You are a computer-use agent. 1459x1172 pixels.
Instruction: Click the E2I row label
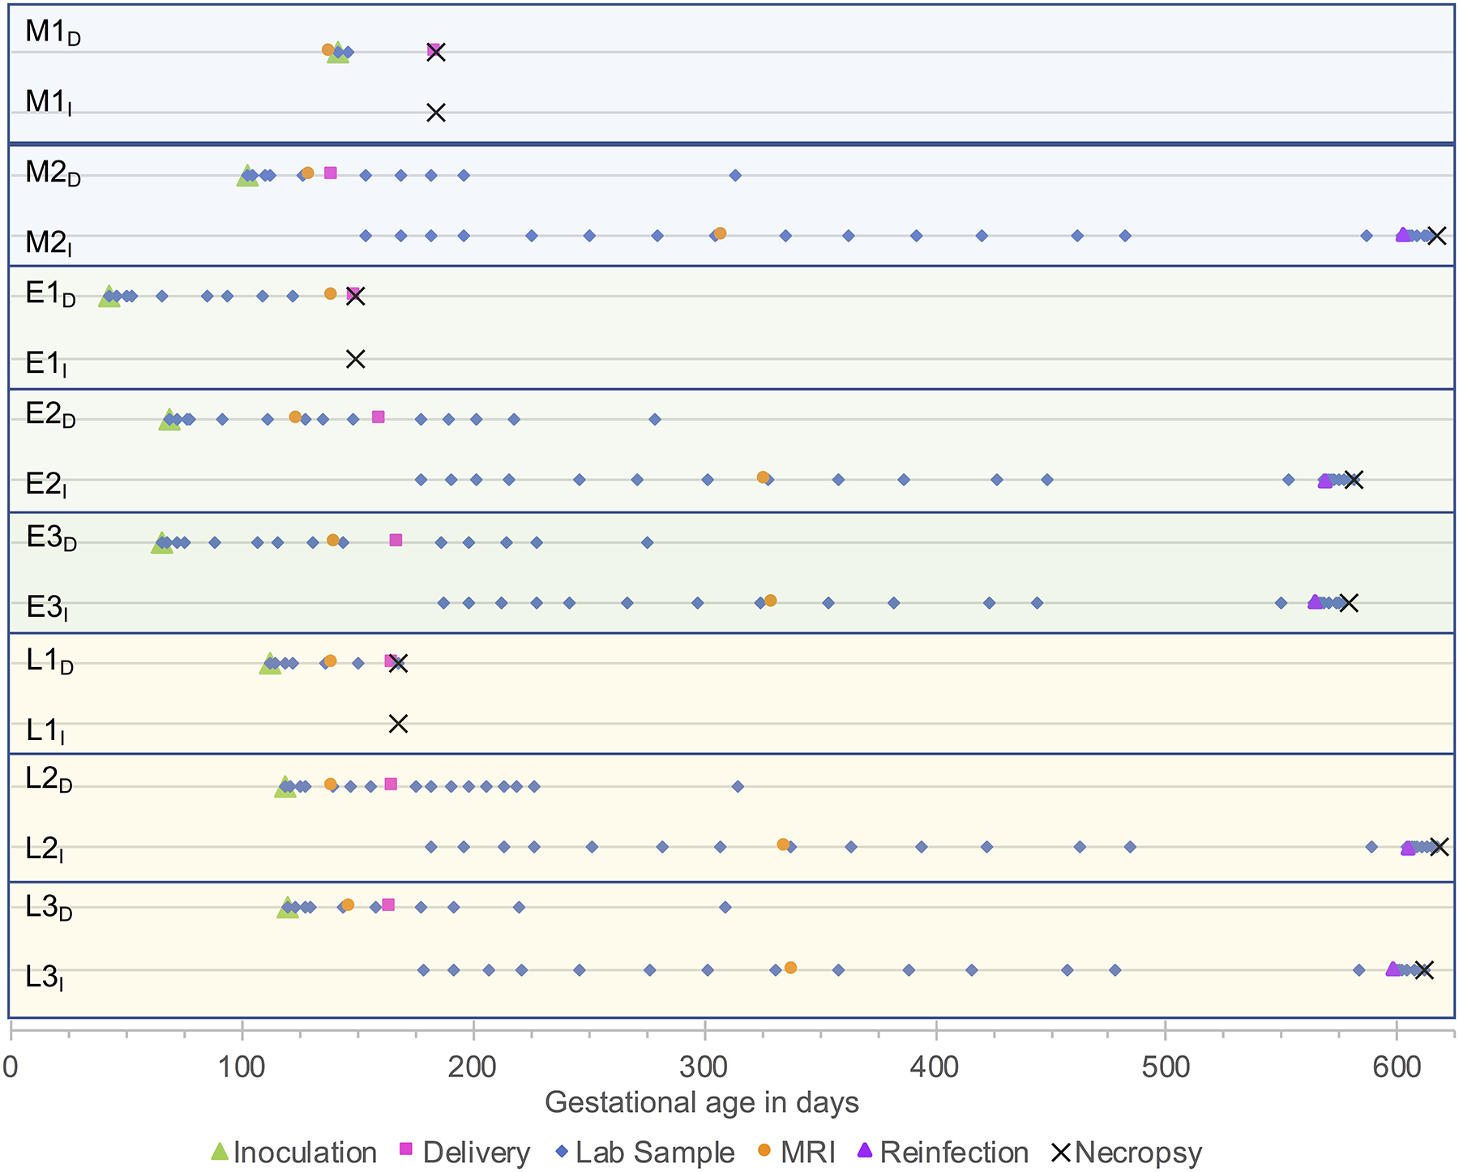point(46,485)
